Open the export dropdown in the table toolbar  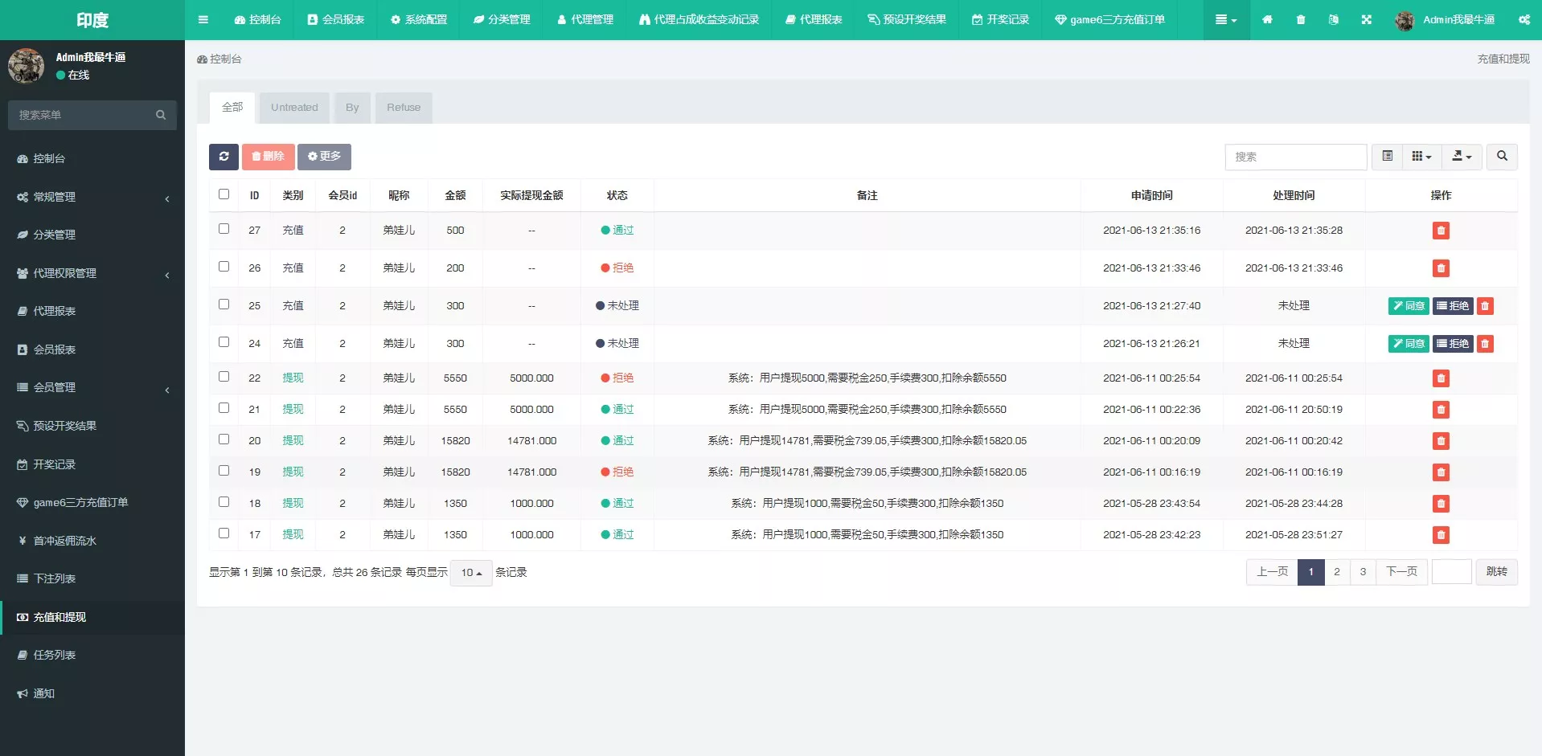tap(1462, 156)
